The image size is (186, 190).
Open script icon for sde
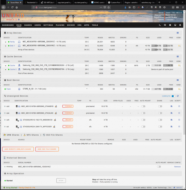coord(179,113)
